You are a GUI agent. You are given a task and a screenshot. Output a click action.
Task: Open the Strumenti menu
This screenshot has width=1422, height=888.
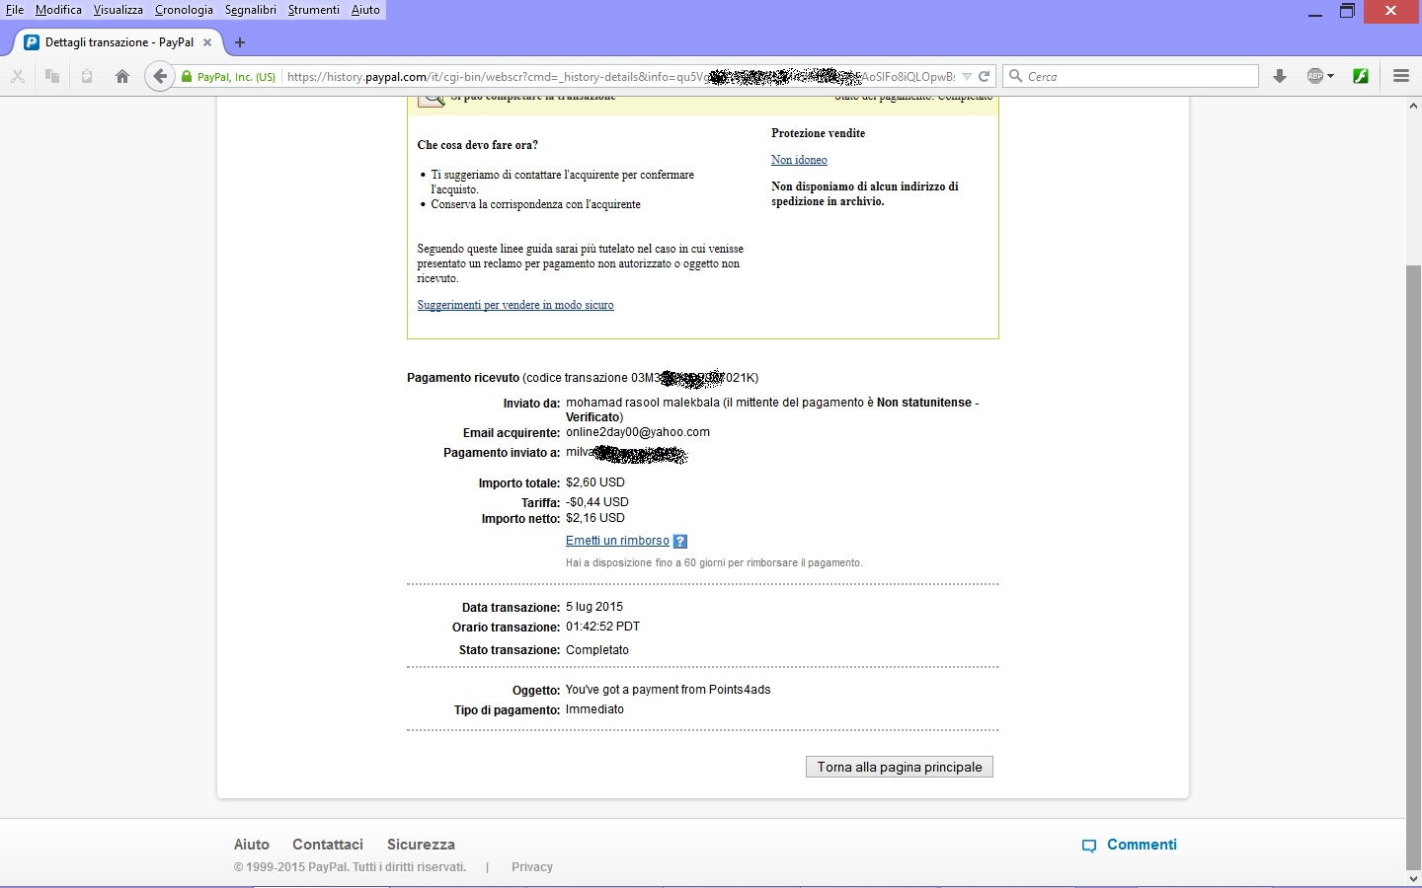click(x=314, y=10)
